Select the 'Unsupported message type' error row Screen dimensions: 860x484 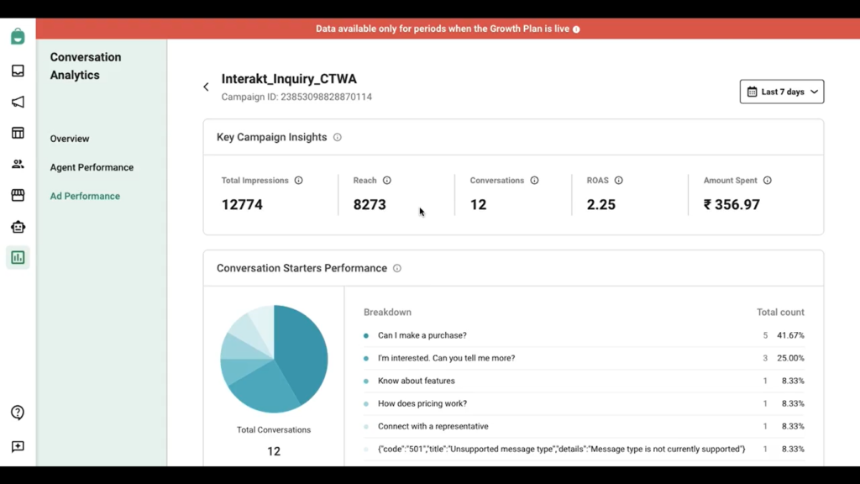click(585, 449)
